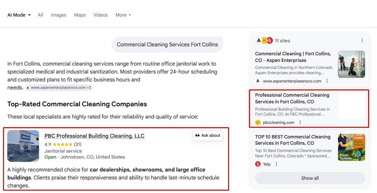Open the AI Mode dropdown

click(19, 15)
